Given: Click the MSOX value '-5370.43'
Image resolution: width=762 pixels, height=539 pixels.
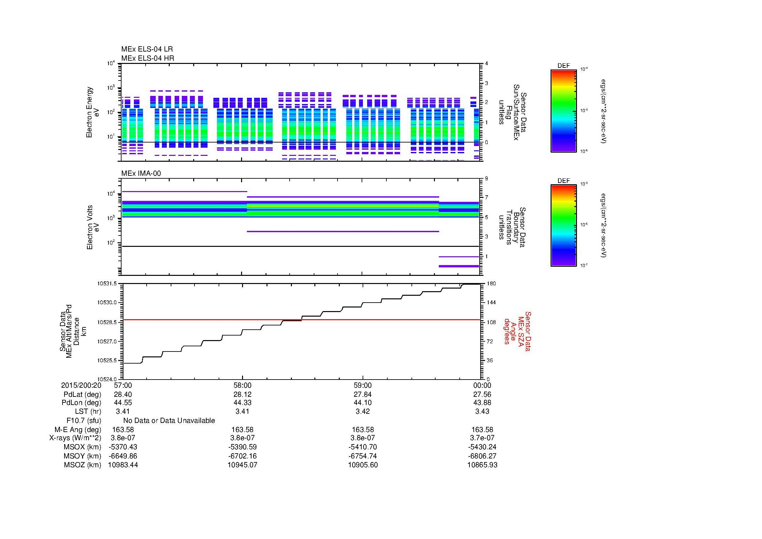Looking at the screenshot, I should point(123,447).
